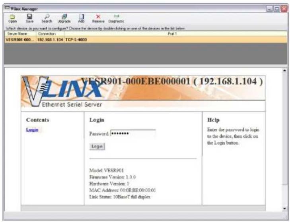
Task: Click the scrollbar up arrow
Action: pyautogui.click(x=284, y=71)
